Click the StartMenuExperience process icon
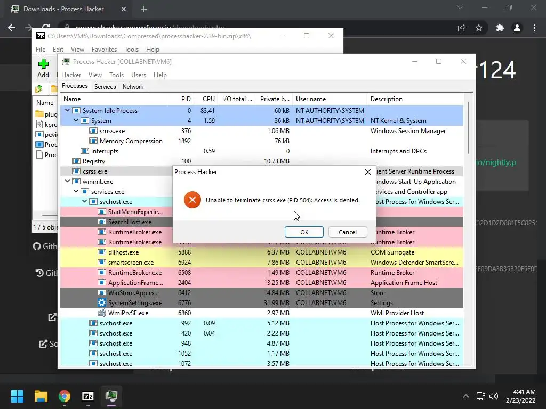This screenshot has width=546, height=409. (102, 211)
